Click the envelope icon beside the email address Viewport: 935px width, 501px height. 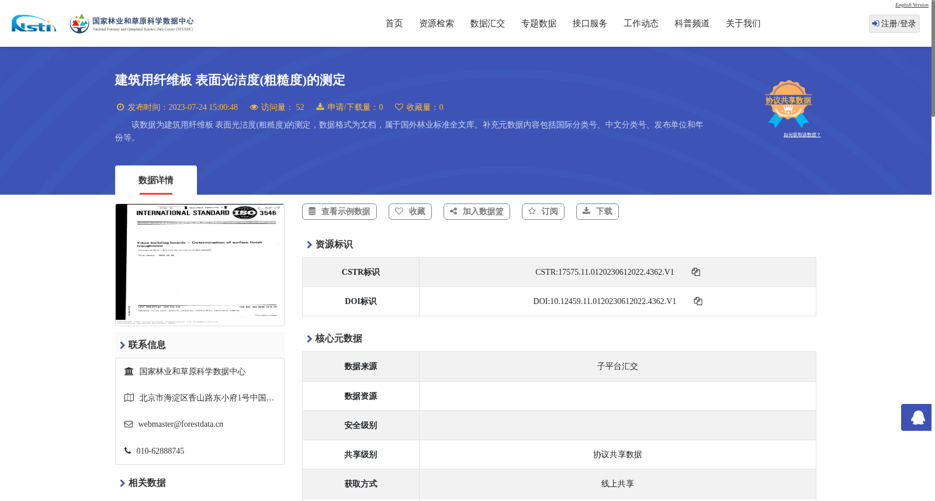129,424
